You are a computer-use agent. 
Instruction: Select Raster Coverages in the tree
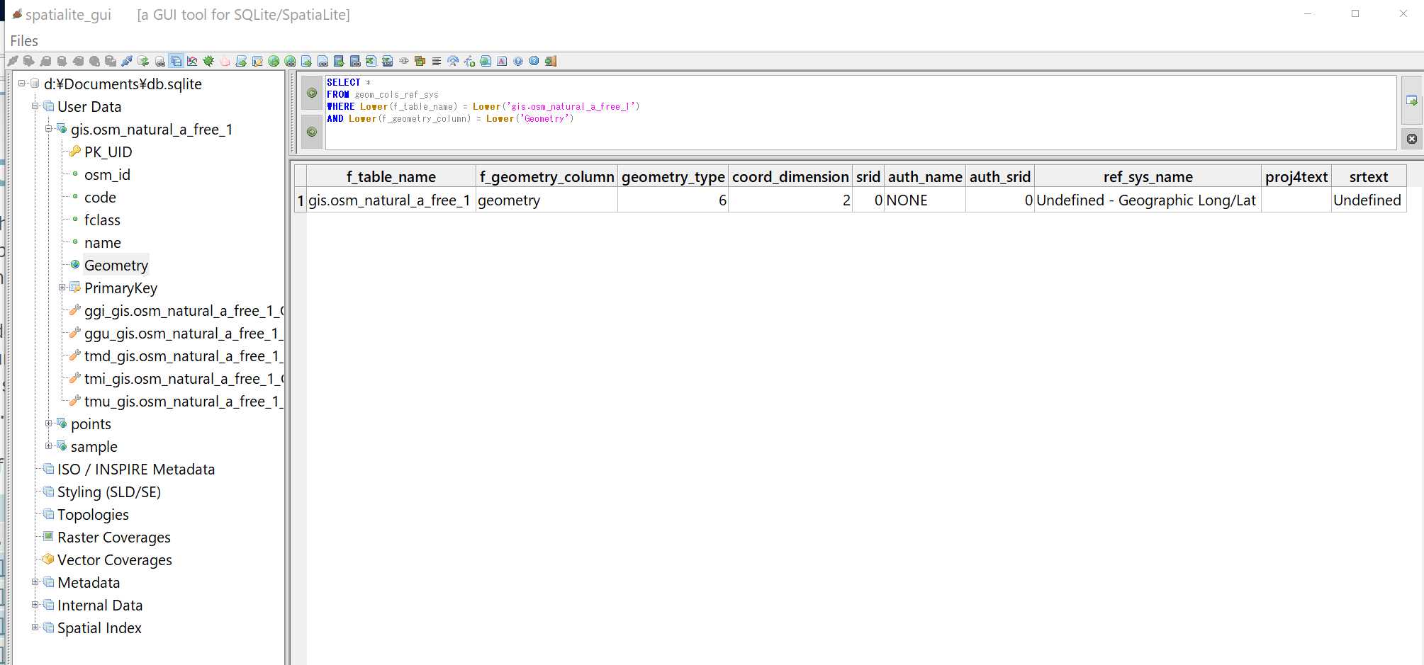[113, 538]
